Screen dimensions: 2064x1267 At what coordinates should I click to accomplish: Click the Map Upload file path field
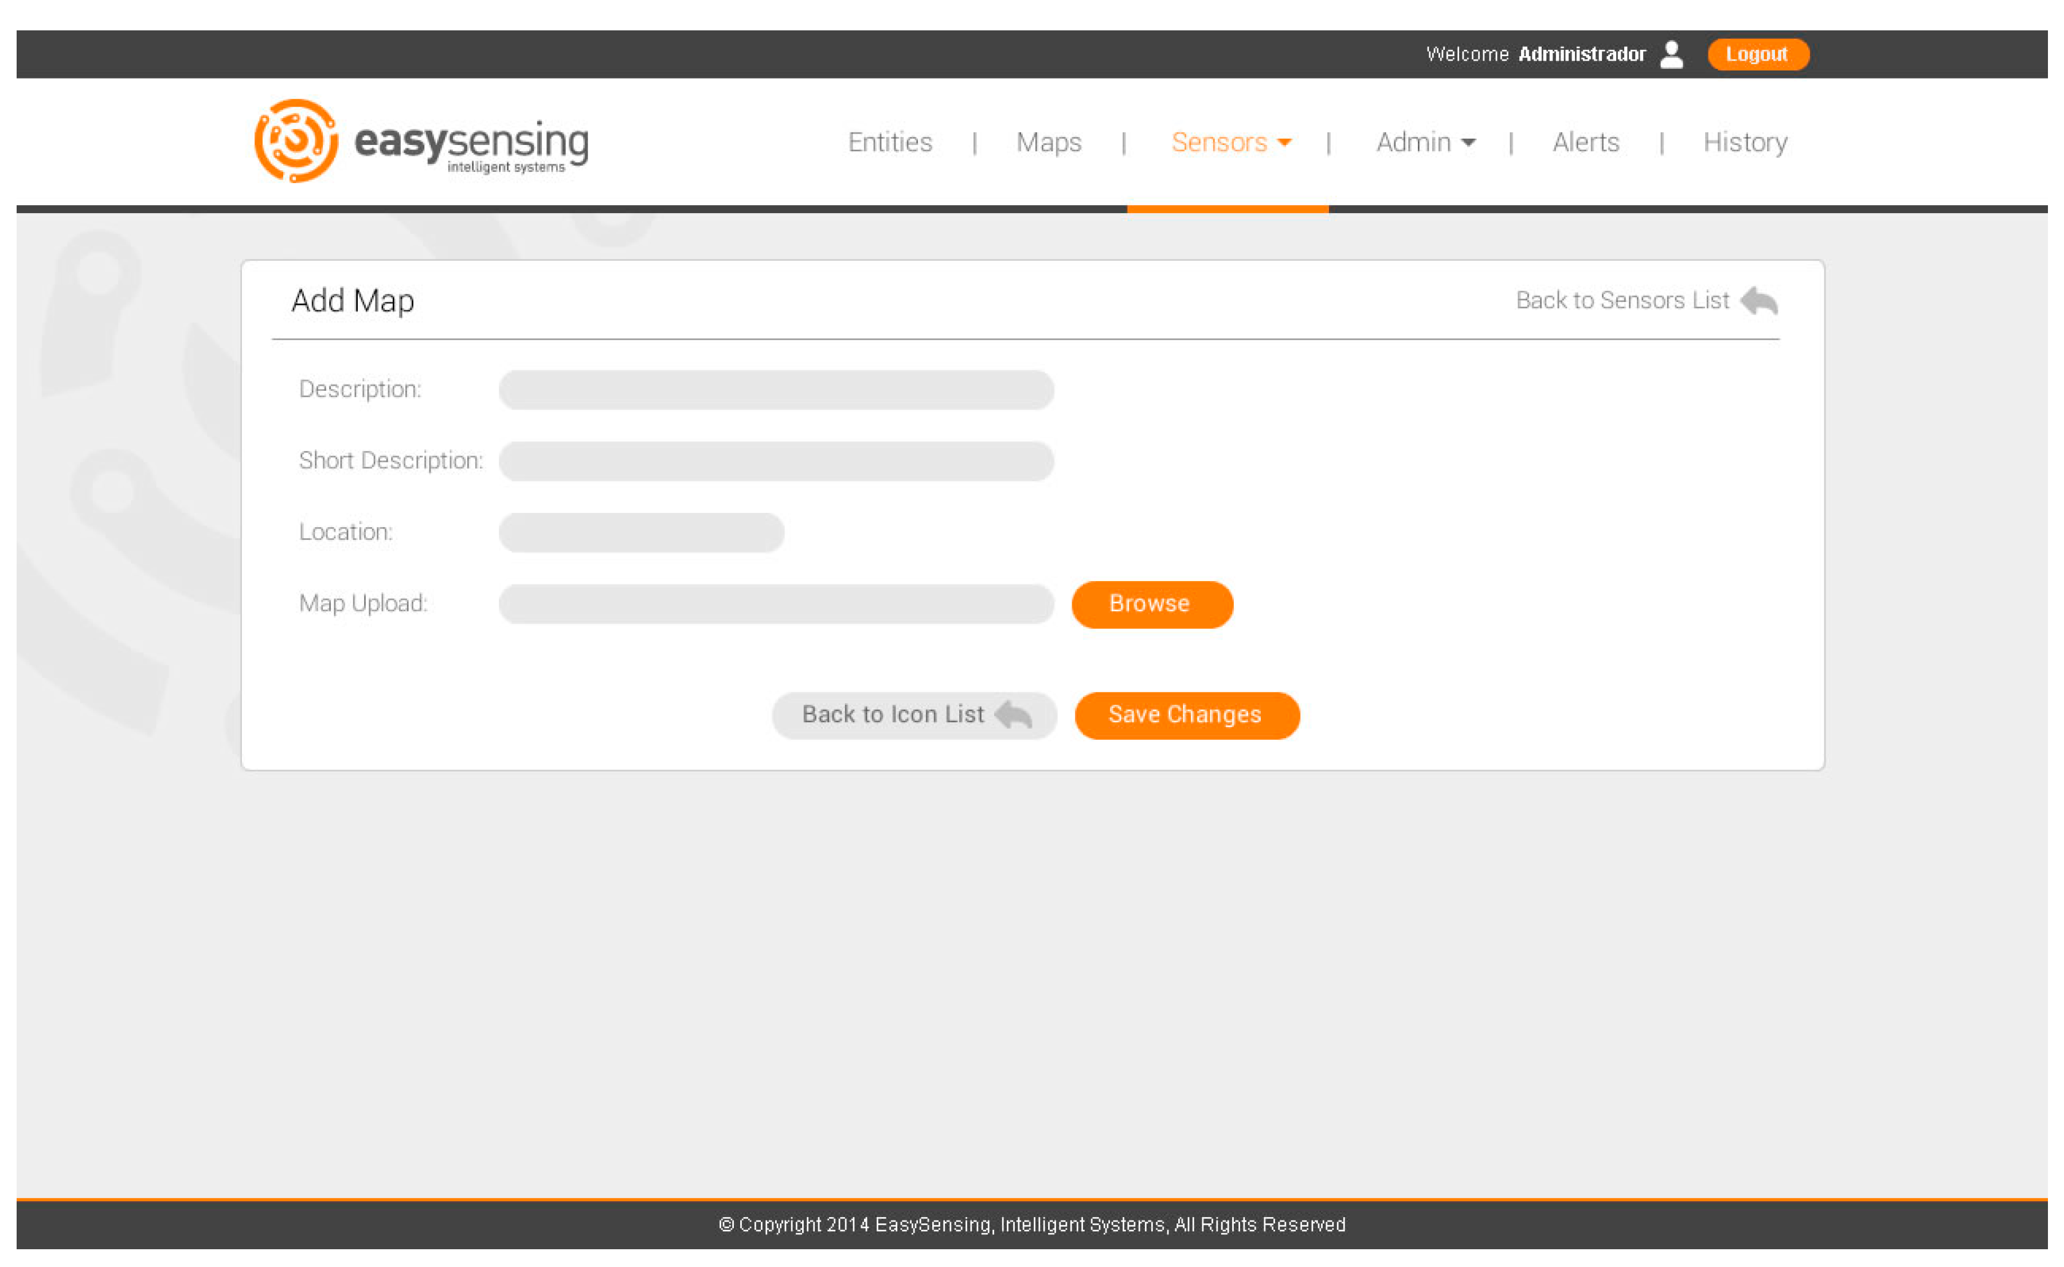tap(776, 604)
